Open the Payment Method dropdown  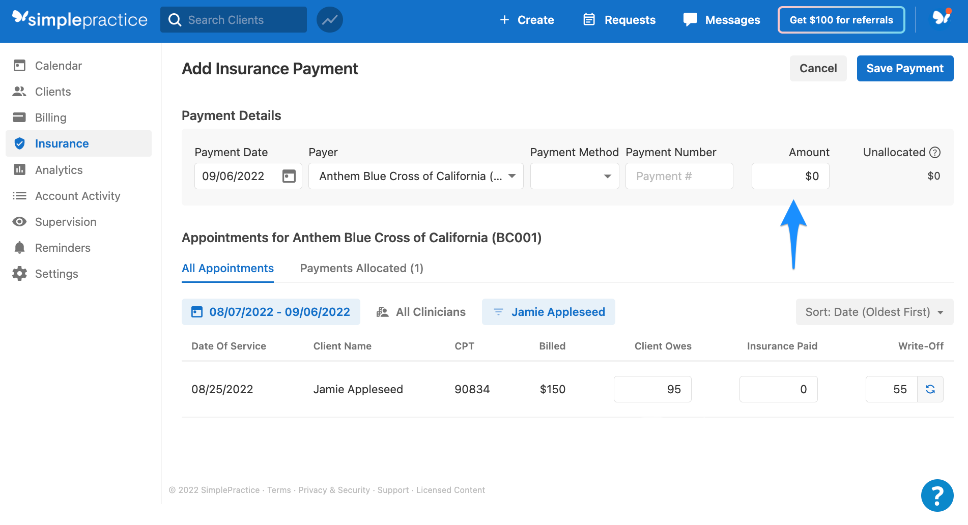574,176
